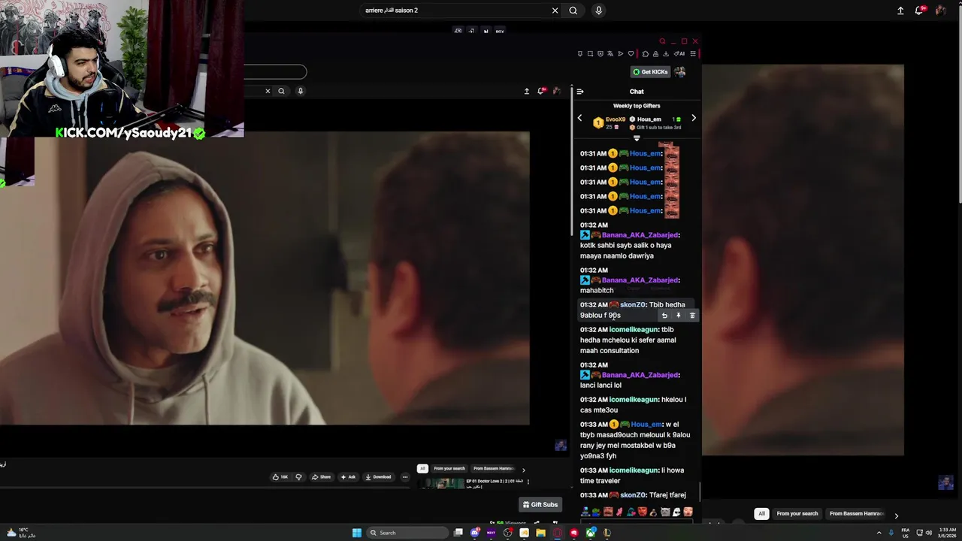
Task: Click the YouTube search magnifier button
Action: pos(573,11)
